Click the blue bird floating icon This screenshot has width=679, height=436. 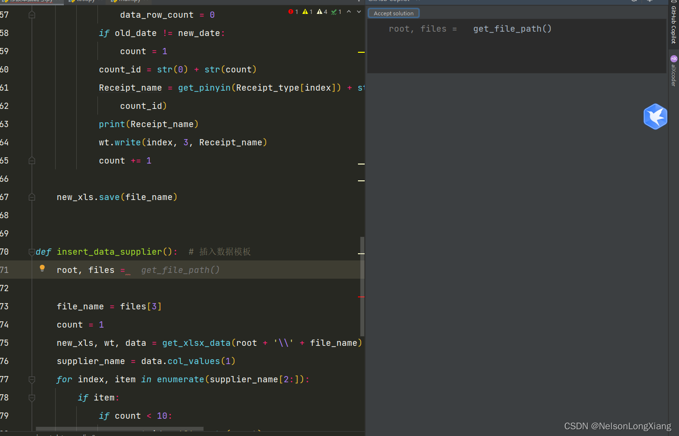tap(655, 117)
